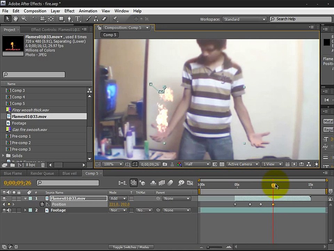Toggle Live Update in timeline
The width and height of the screenshot is (334, 251).
134,183
